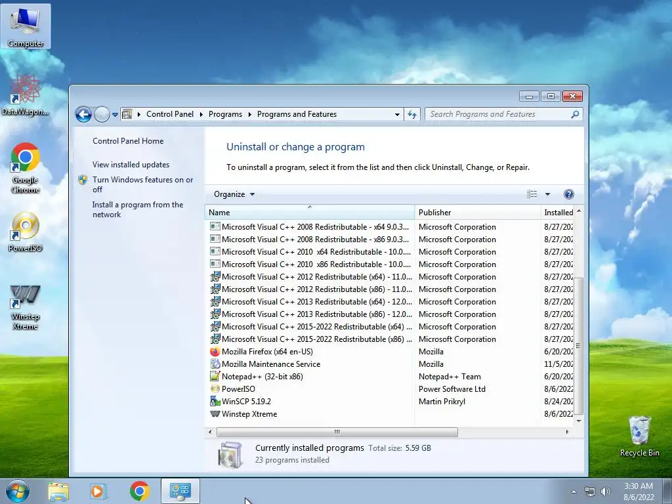Click the vertical scrollbar up arrow
The height and width of the screenshot is (504, 672).
[579, 211]
